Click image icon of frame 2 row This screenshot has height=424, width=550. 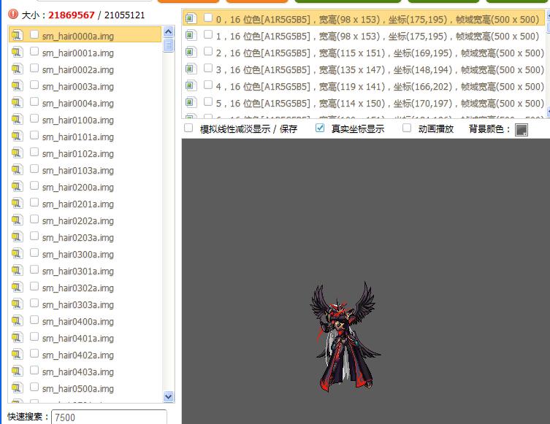pyautogui.click(x=191, y=52)
